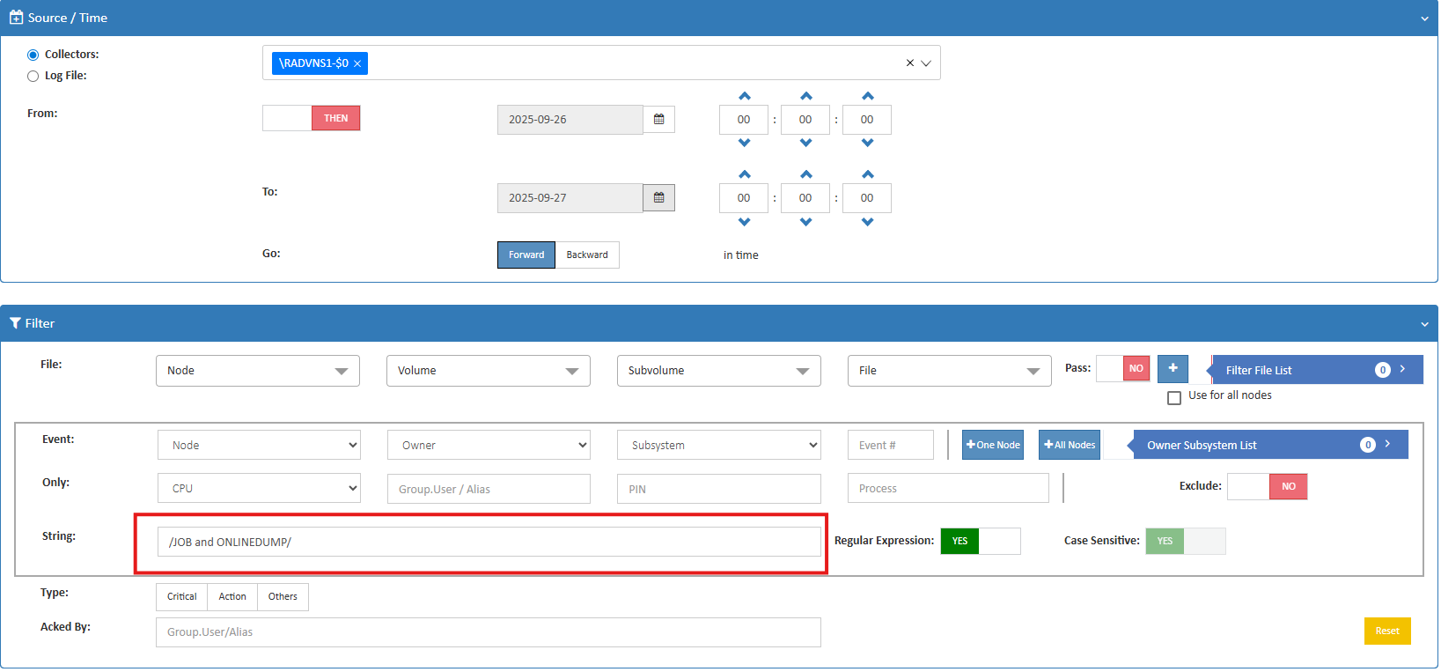1441x672 pixels.
Task: Click the yellow Reset button
Action: 1386,631
